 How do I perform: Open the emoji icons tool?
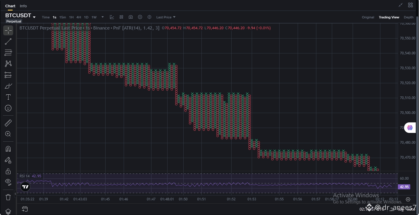(x=8, y=108)
